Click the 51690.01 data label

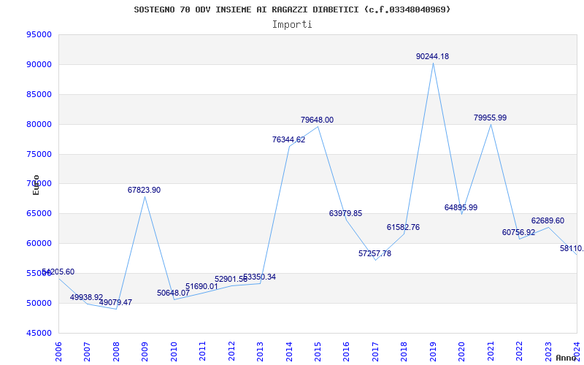pyautogui.click(x=202, y=286)
